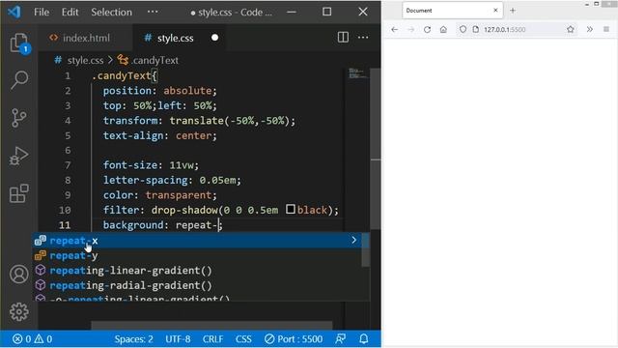Open the Source Control view
This screenshot has height=348, width=618.
(x=19, y=118)
